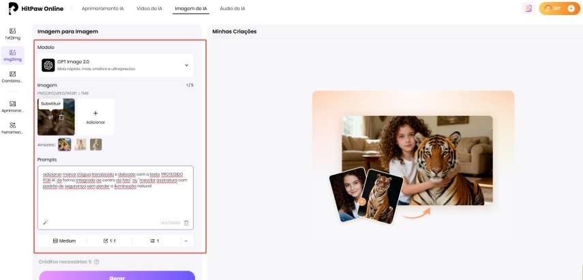
Task: Click the purple gift icon in header
Action: tap(528, 9)
